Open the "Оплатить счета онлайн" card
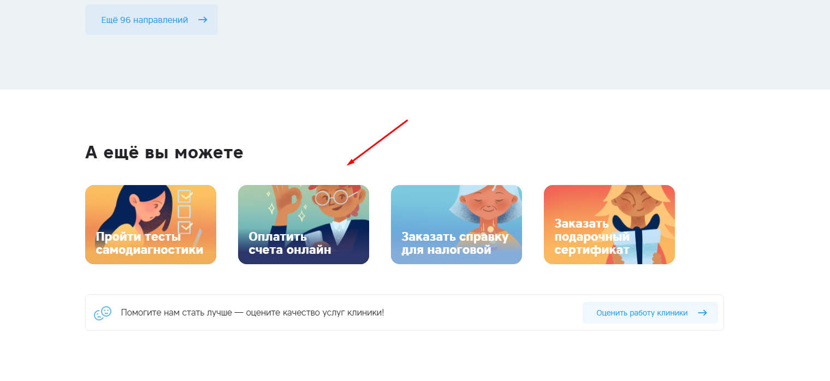830x381 pixels. pyautogui.click(x=304, y=224)
